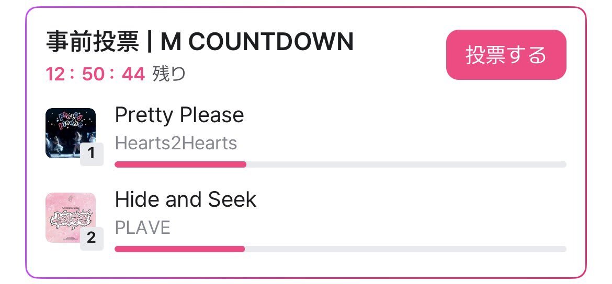The image size is (612, 284).
Task: Click pink filled part of Pretty Please vote bar
Action: point(180,164)
